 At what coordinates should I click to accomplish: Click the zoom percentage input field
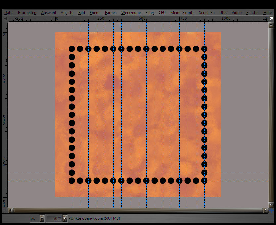pos(53,218)
